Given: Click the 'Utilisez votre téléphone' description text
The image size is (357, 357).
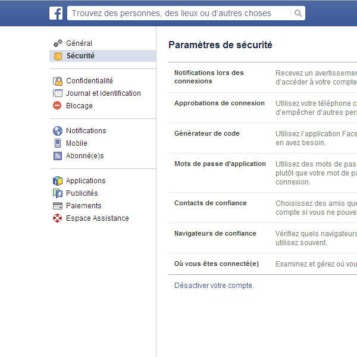Looking at the screenshot, I should tap(317, 108).
